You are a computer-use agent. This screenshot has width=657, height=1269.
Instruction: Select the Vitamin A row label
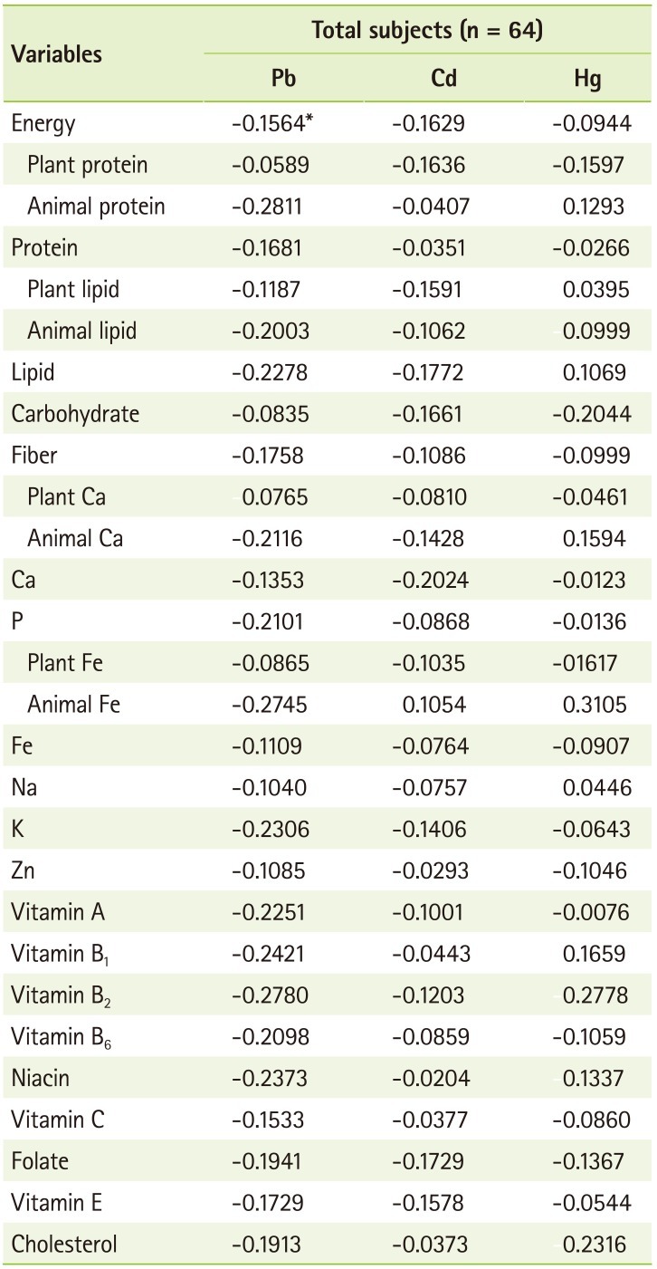click(x=58, y=912)
